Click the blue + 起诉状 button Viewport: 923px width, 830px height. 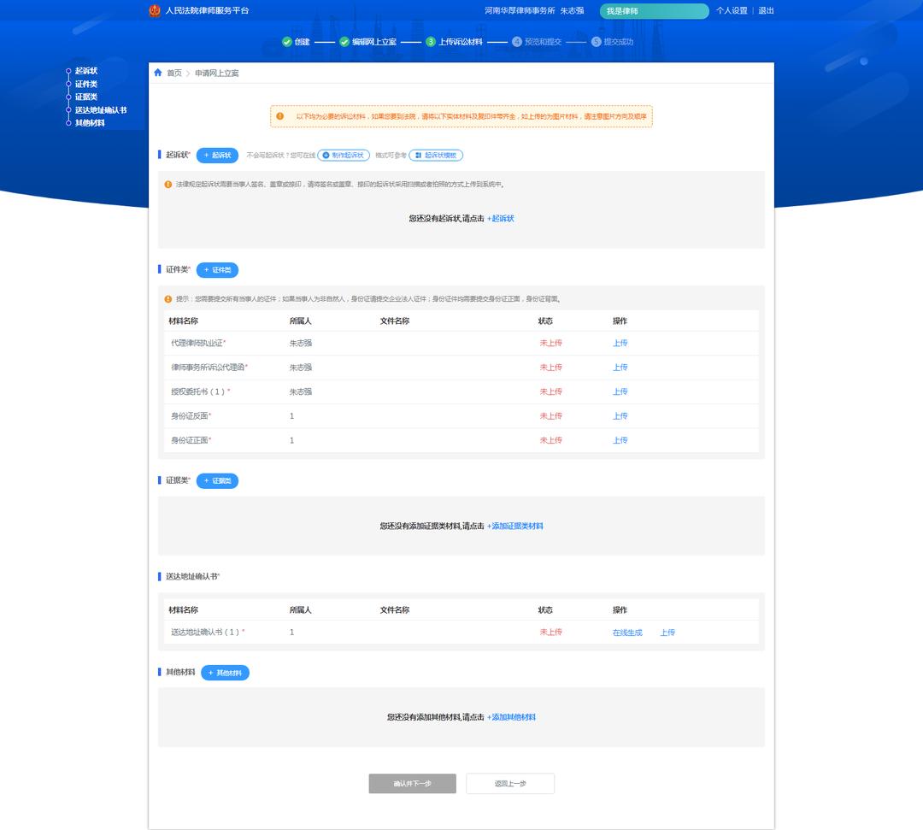[217, 156]
